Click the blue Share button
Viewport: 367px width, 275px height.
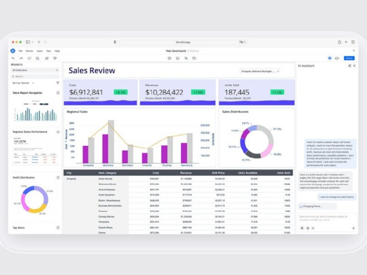[x=349, y=58]
